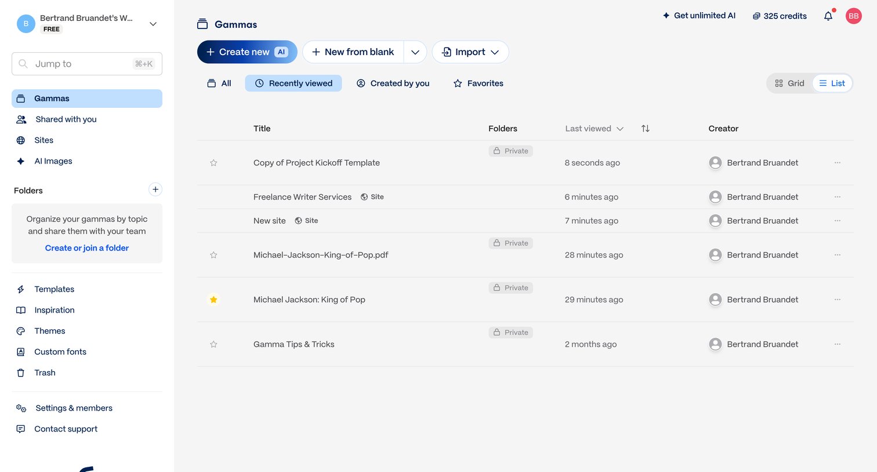
Task: Open the options menu for Gamma Tips & Tricks
Action: [838, 344]
